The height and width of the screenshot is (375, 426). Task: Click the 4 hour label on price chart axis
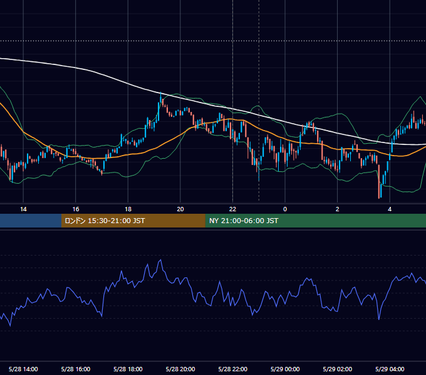[390, 209]
